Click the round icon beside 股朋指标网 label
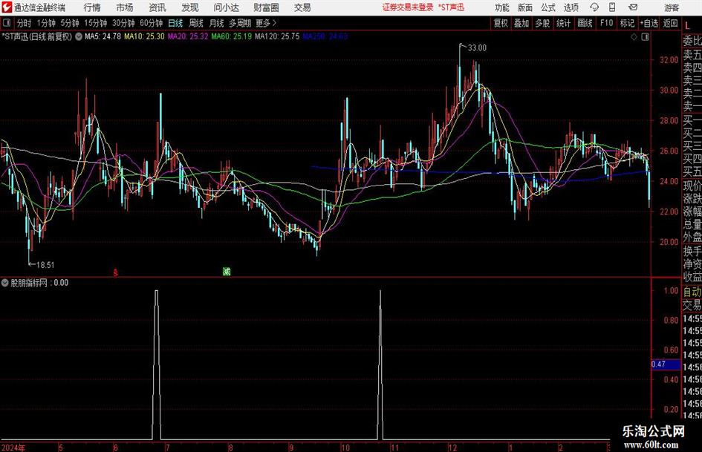 click(x=5, y=283)
